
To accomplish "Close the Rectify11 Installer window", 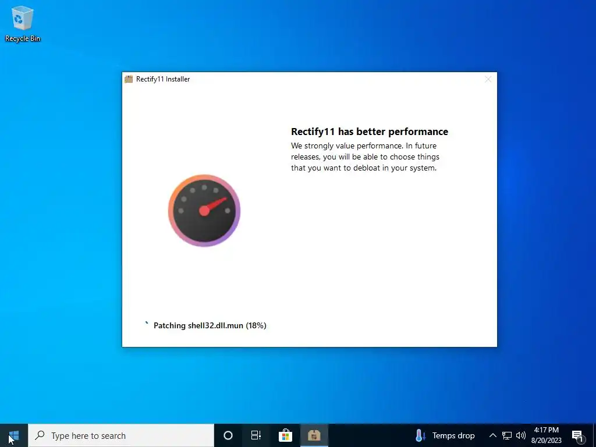I will pos(488,79).
